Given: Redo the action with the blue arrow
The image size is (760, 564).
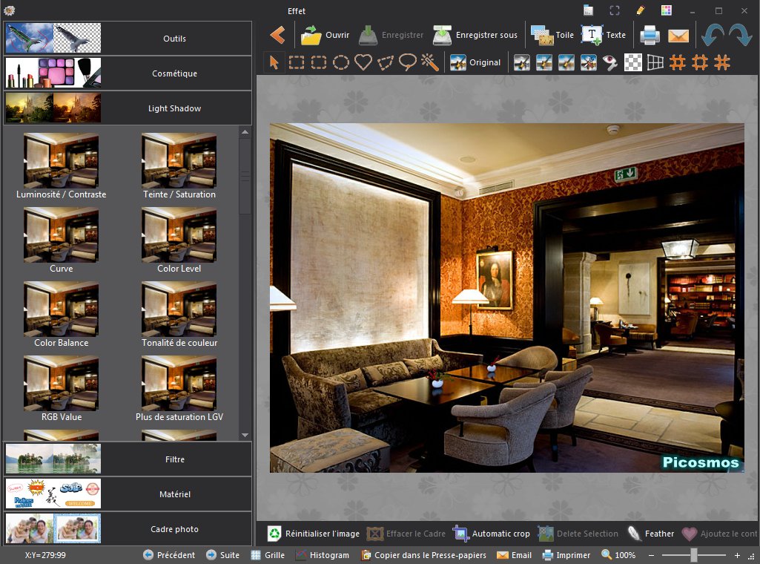Looking at the screenshot, I should pos(740,36).
